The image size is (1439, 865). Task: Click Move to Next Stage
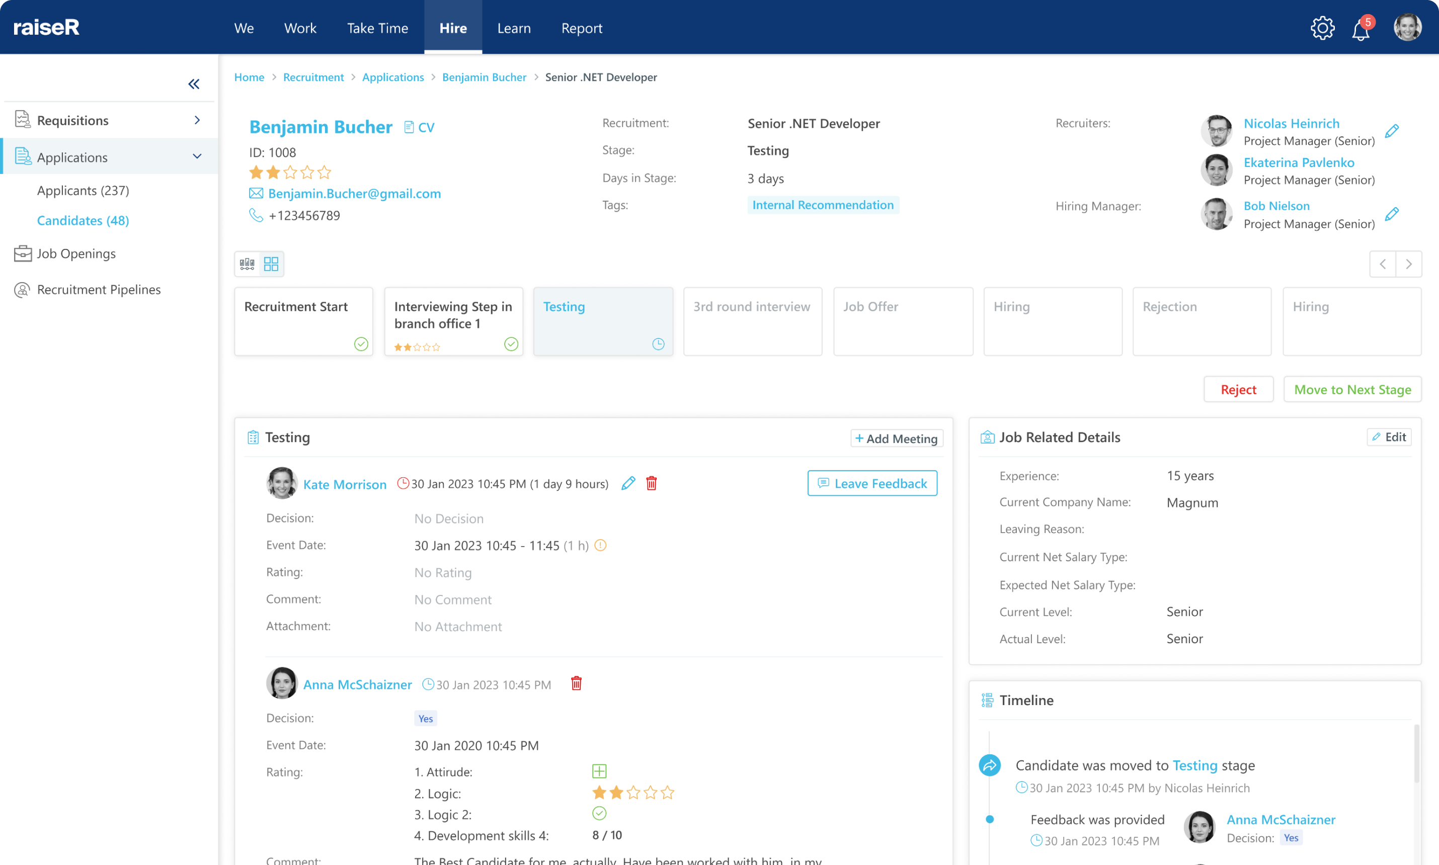pyautogui.click(x=1352, y=389)
